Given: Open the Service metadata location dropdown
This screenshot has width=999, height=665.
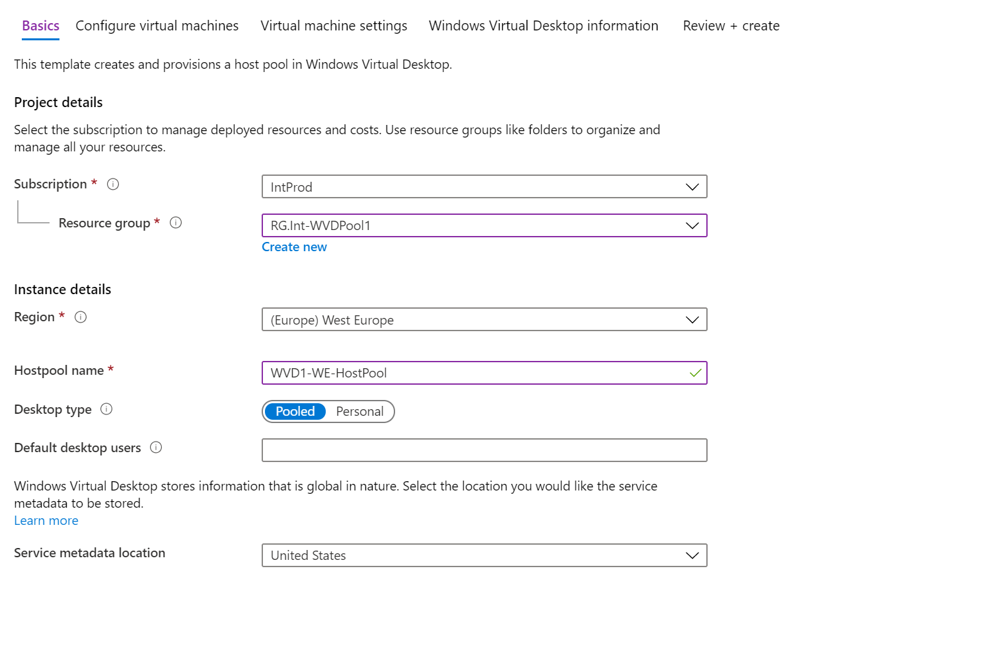Looking at the screenshot, I should [484, 555].
